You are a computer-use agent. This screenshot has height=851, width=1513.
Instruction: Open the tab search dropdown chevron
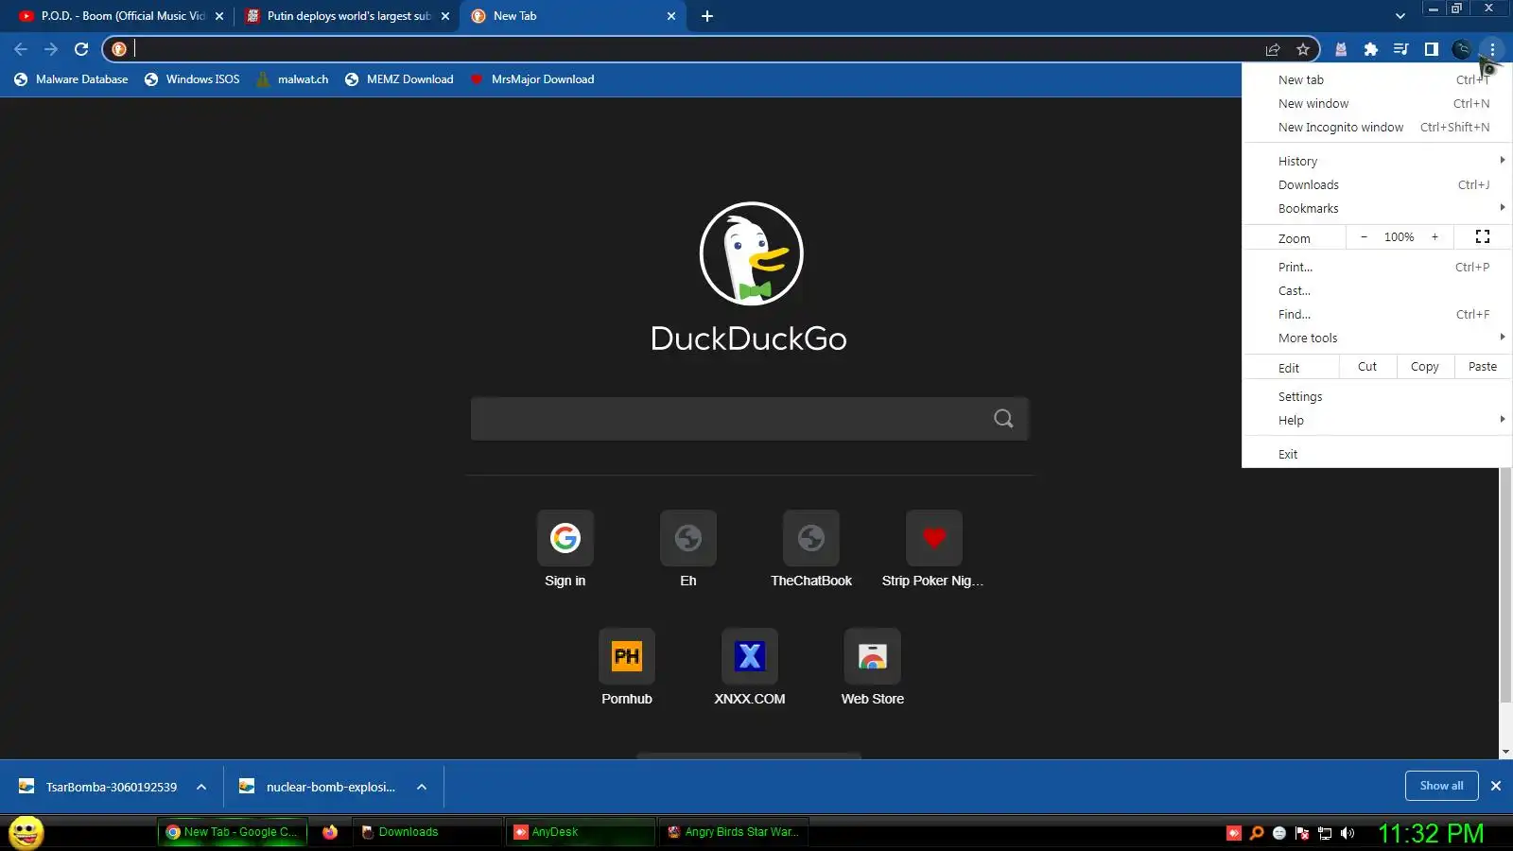[x=1400, y=16]
